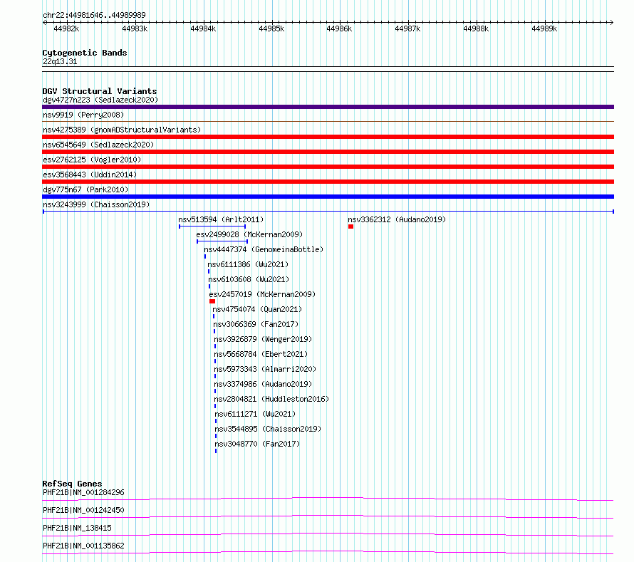Click the RefSeq Genes track title
The width and height of the screenshot is (634, 562).
coord(72,484)
